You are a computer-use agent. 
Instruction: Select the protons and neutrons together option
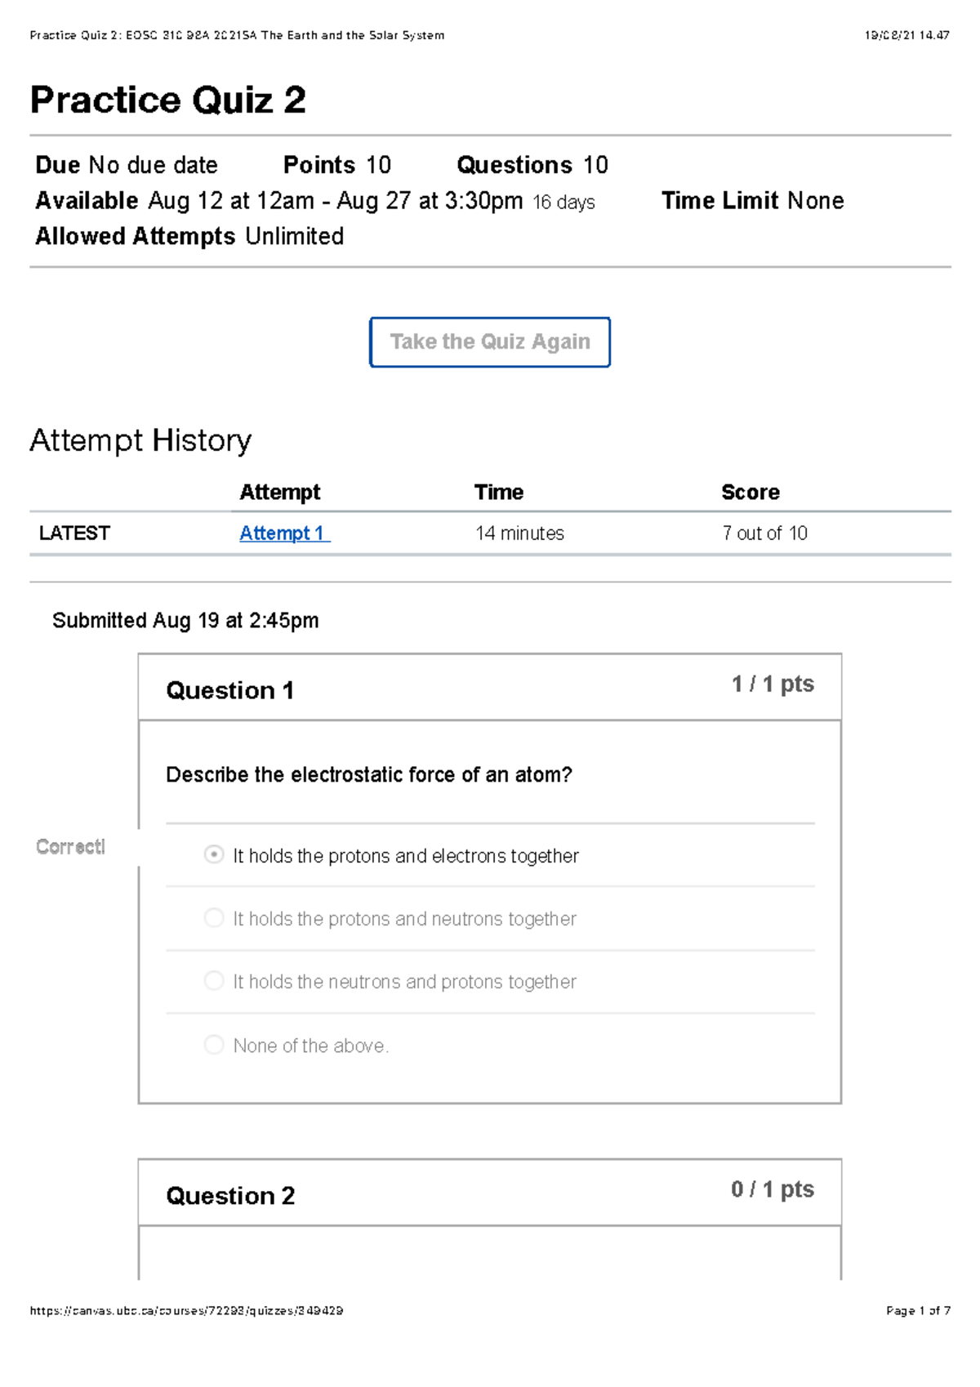[x=214, y=918]
